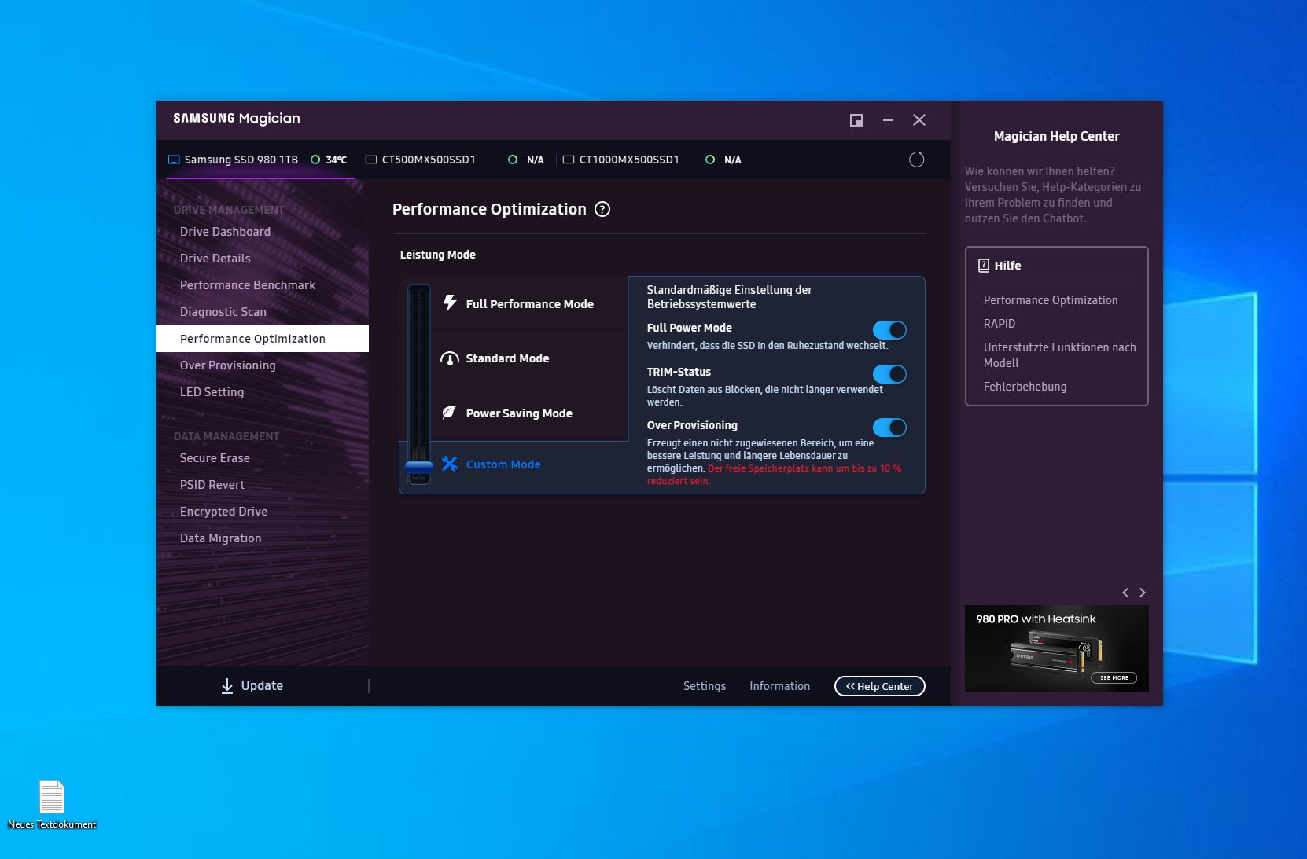Viewport: 1307px width, 859px height.
Task: Click the CT1000MX500SSD1 drive icon
Action: (569, 160)
